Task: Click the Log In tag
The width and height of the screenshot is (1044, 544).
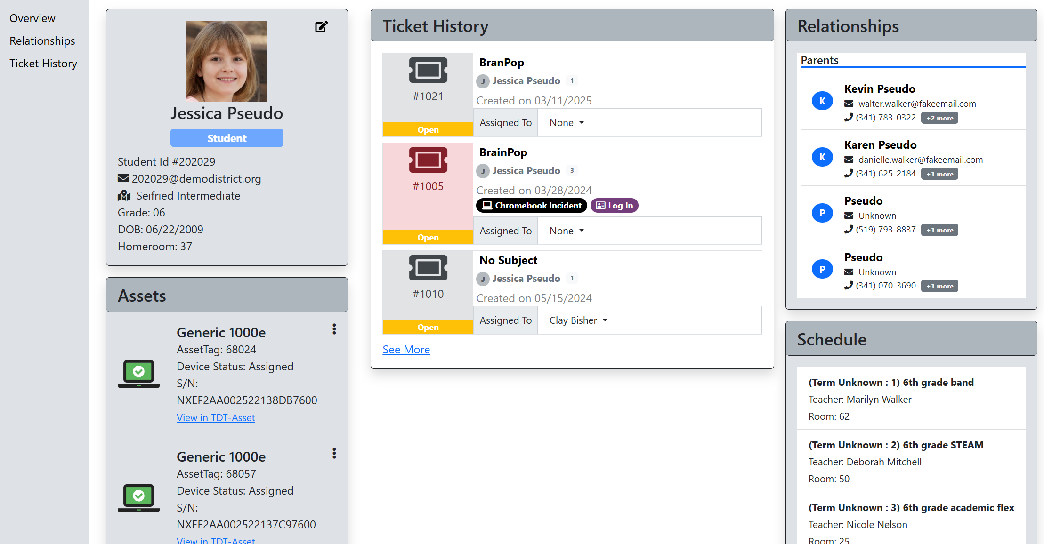Action: coord(615,206)
